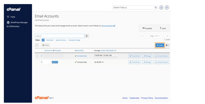This screenshot has width=205, height=104.
Task: Click the cPanel logo in sidebar
Action: coord(13,10)
